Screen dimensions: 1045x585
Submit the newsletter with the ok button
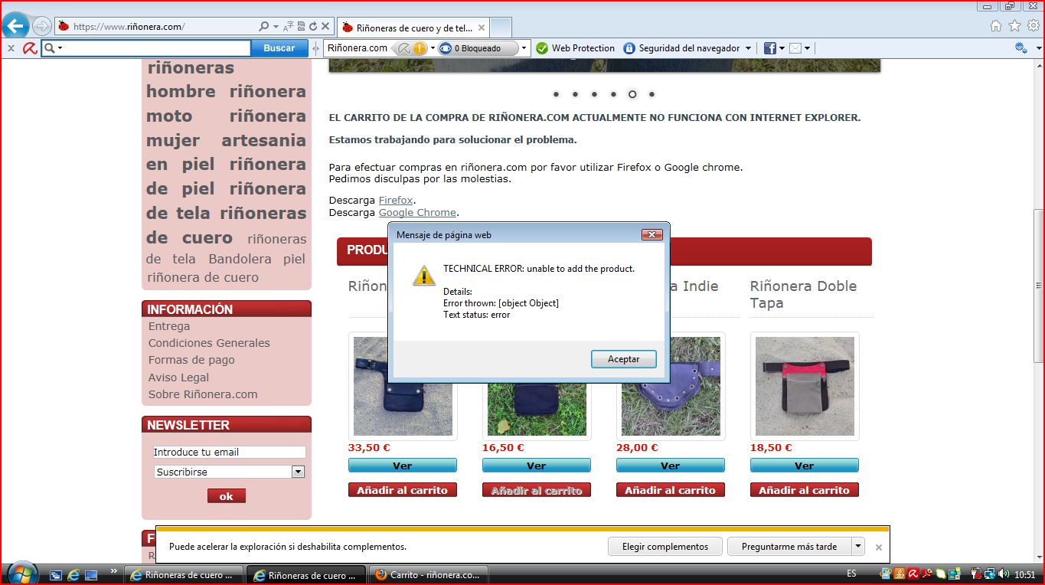tap(227, 496)
